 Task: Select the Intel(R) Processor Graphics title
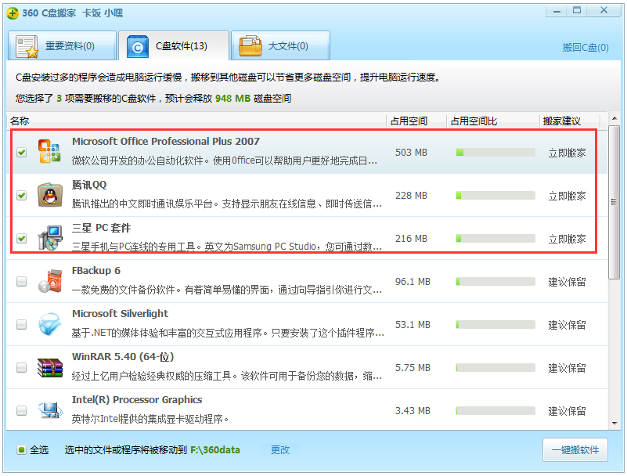[137, 399]
